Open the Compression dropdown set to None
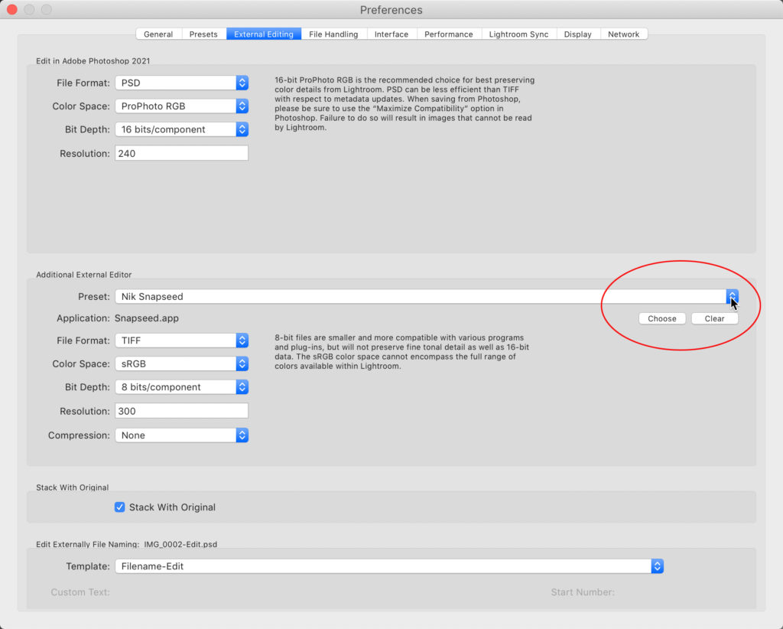Image resolution: width=783 pixels, height=629 pixels. point(181,435)
